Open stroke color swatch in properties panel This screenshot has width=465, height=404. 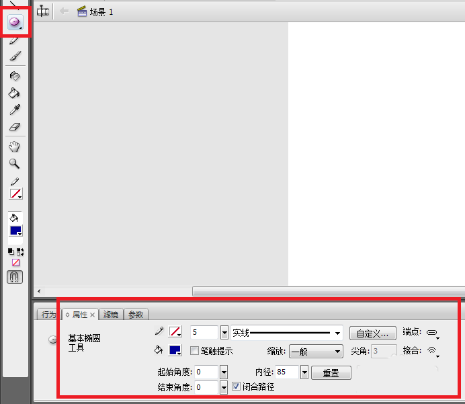(175, 331)
